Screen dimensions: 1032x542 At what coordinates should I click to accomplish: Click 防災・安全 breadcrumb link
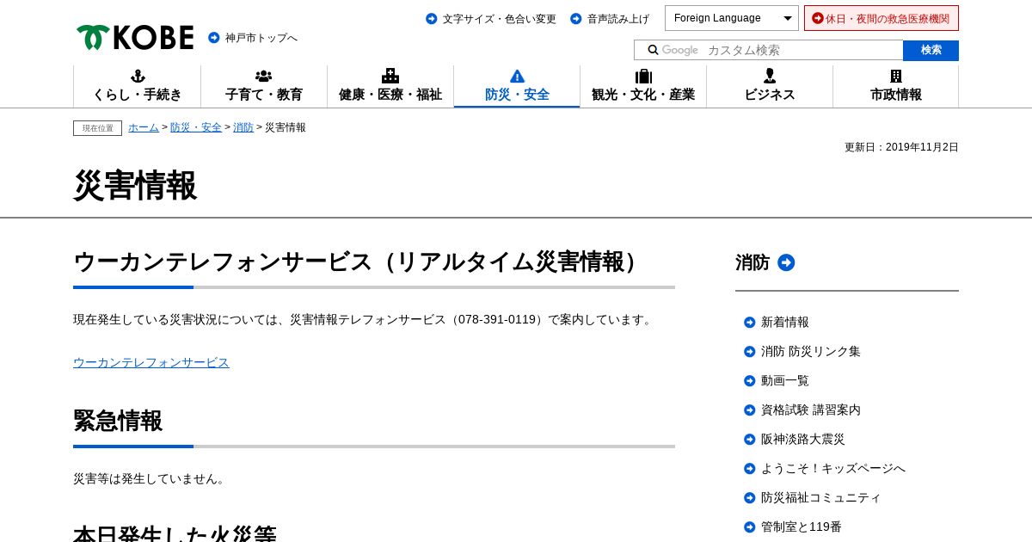pos(196,127)
